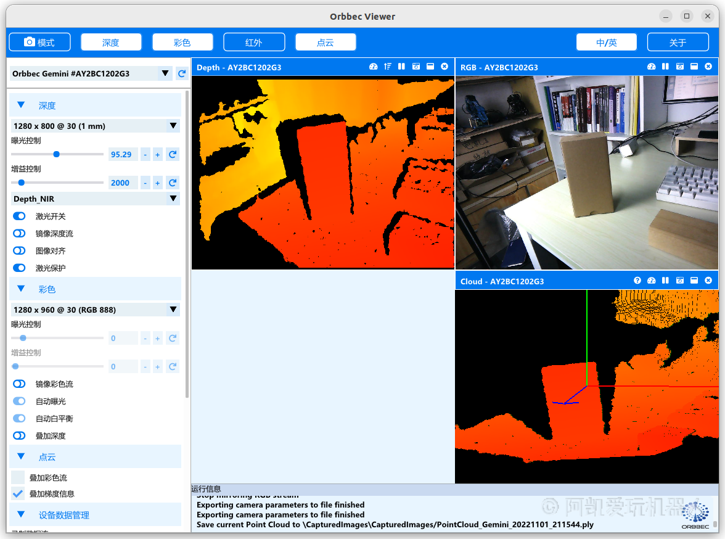Click the depth gain value field 2000
725x539 pixels.
(x=123, y=183)
